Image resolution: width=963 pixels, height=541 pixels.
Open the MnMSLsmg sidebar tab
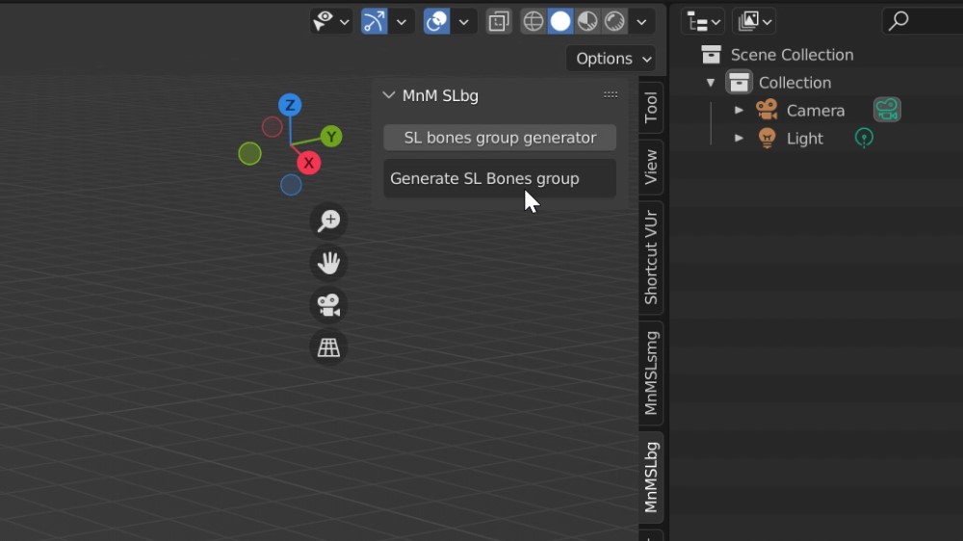(652, 373)
